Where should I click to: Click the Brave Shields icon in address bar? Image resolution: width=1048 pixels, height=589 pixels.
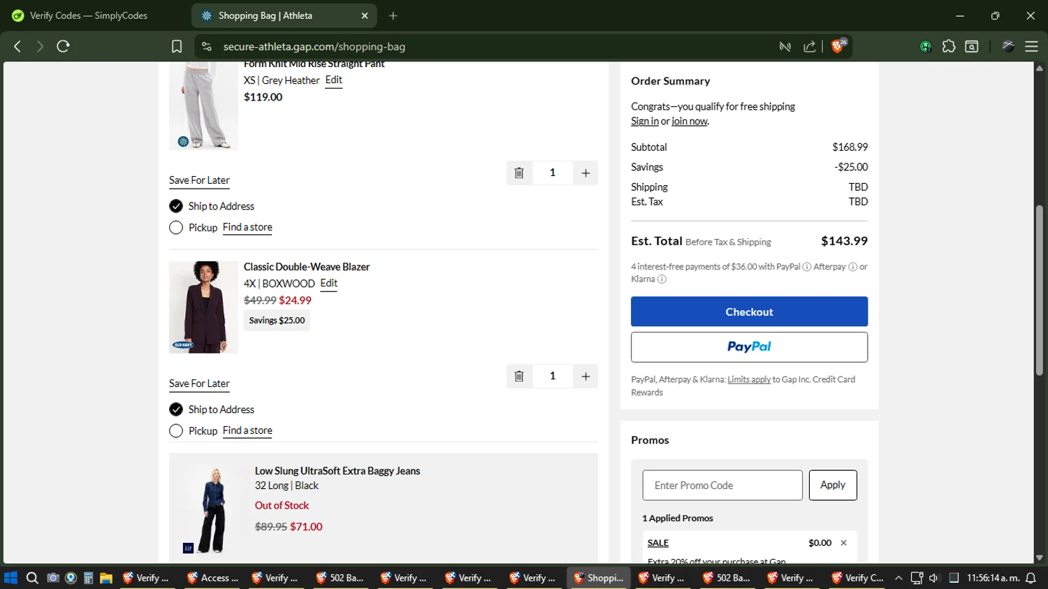point(838,46)
